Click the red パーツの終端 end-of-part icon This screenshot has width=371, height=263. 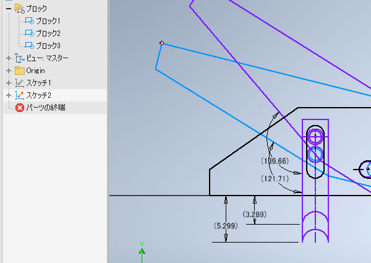(x=20, y=108)
